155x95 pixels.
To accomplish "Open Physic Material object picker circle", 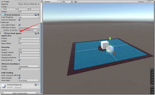I will point(39,4).
